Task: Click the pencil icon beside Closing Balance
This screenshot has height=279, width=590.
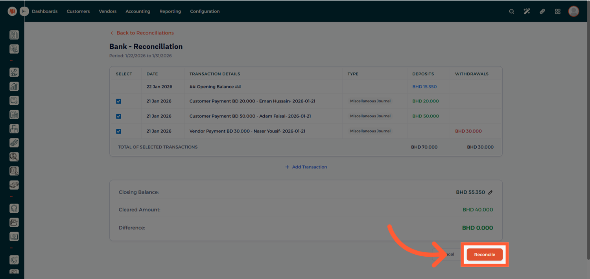Action: (x=490, y=192)
